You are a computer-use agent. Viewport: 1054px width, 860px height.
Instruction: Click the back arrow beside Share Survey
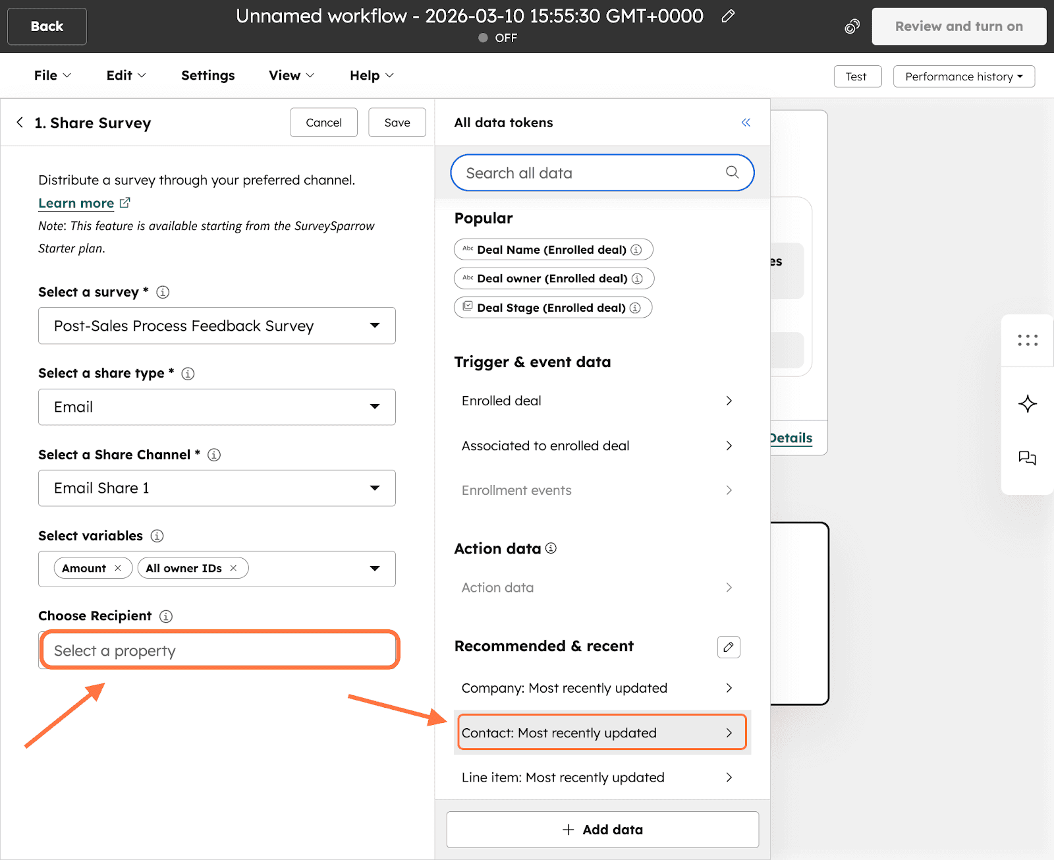(20, 123)
